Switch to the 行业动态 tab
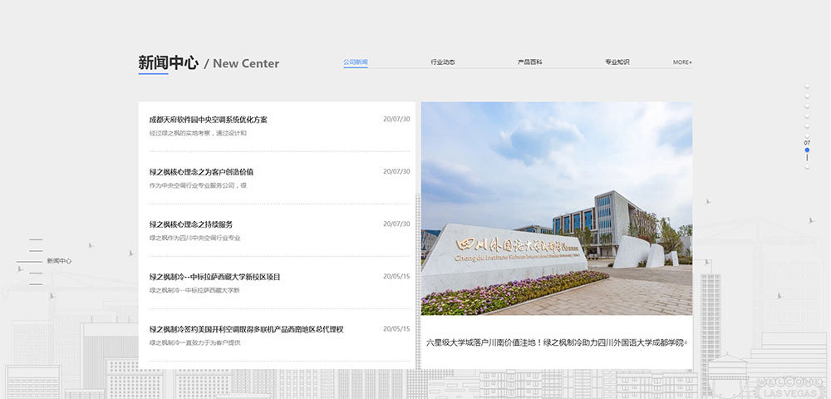The height and width of the screenshot is (399, 831). pos(443,62)
